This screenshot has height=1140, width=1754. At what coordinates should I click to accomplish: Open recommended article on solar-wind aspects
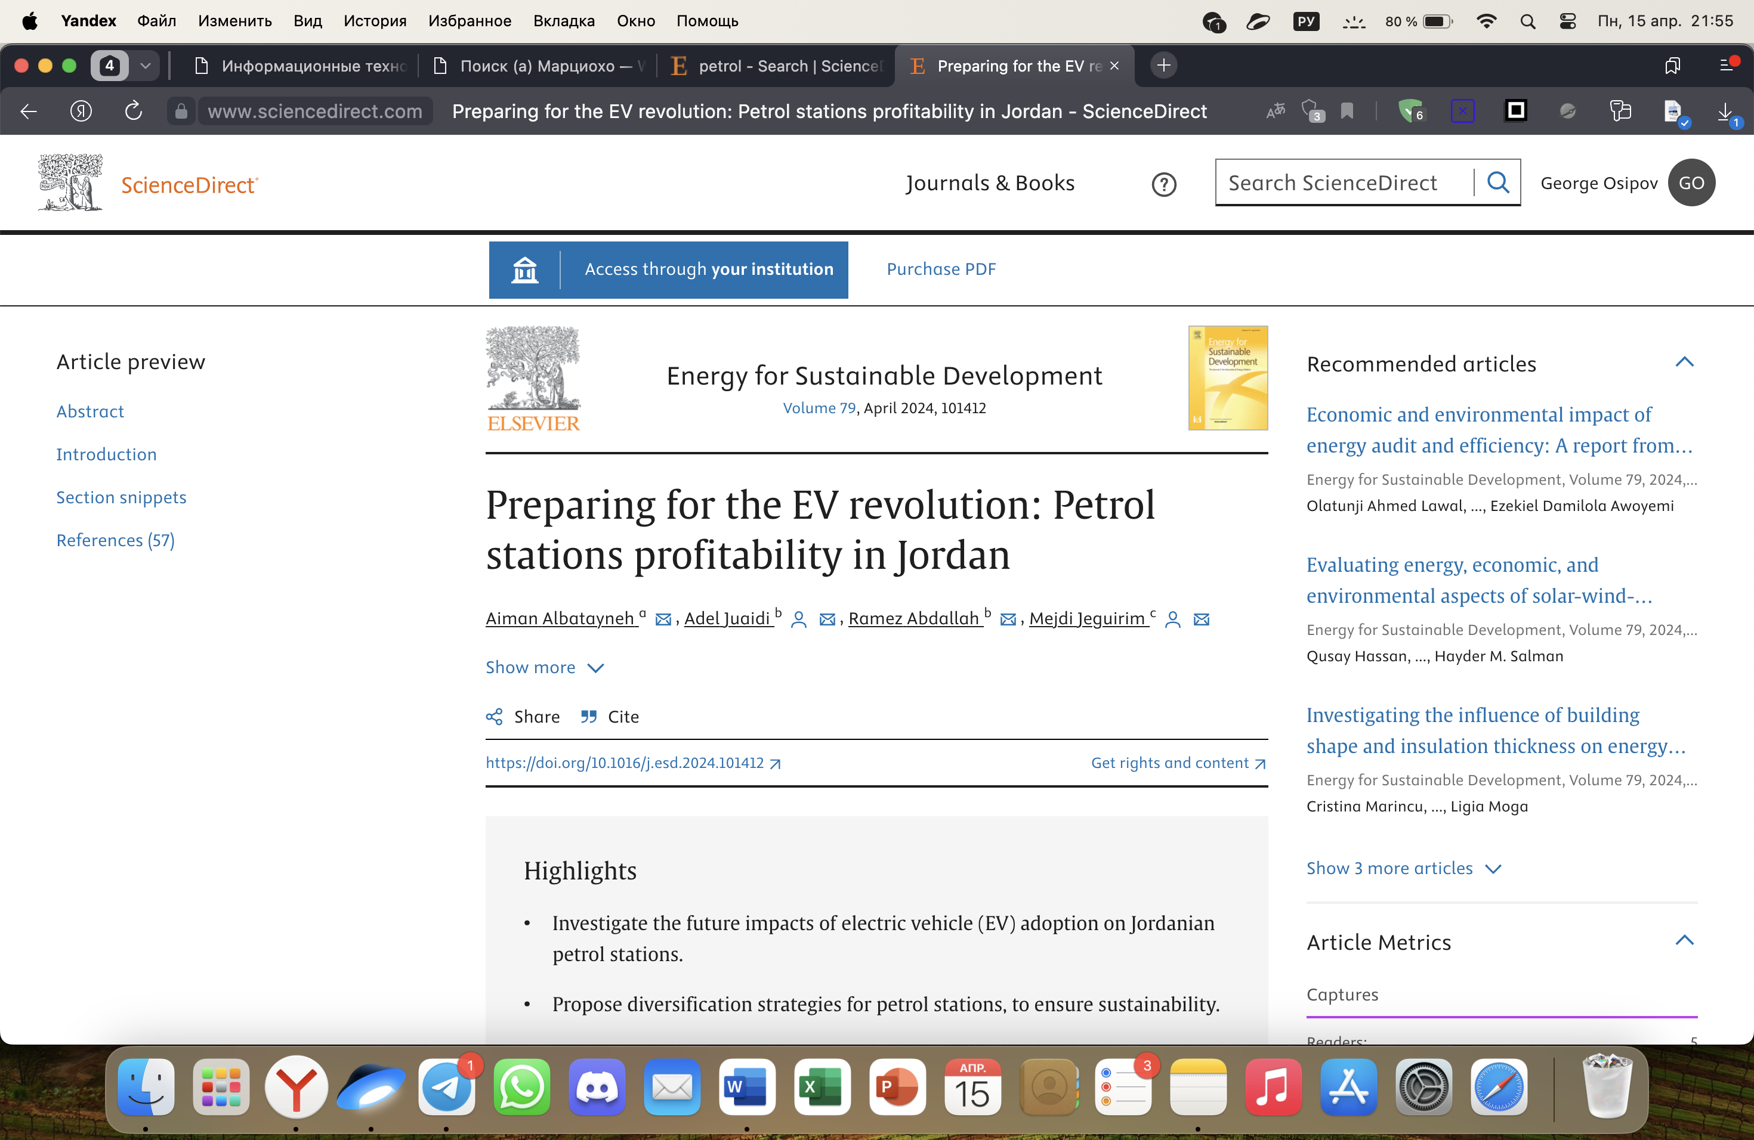(x=1479, y=580)
